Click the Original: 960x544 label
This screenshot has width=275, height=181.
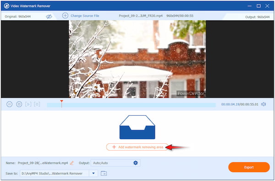tap(17, 17)
